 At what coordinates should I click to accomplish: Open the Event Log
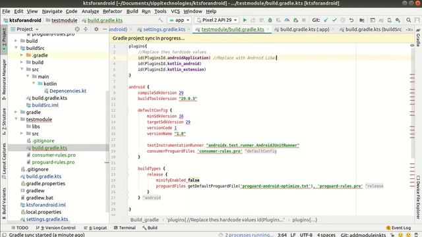coord(398,228)
